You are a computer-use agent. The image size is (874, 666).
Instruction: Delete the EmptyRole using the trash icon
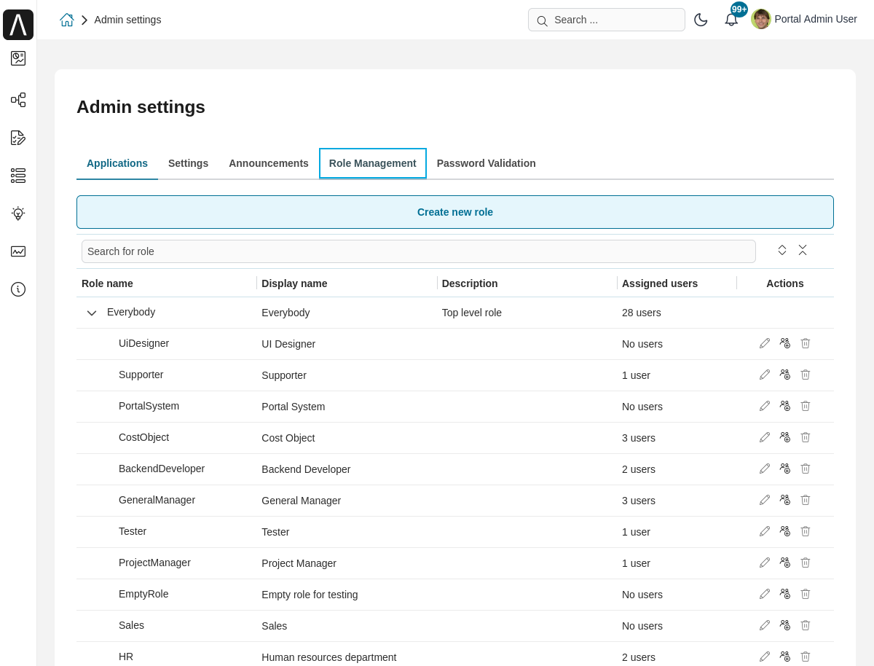tap(805, 593)
